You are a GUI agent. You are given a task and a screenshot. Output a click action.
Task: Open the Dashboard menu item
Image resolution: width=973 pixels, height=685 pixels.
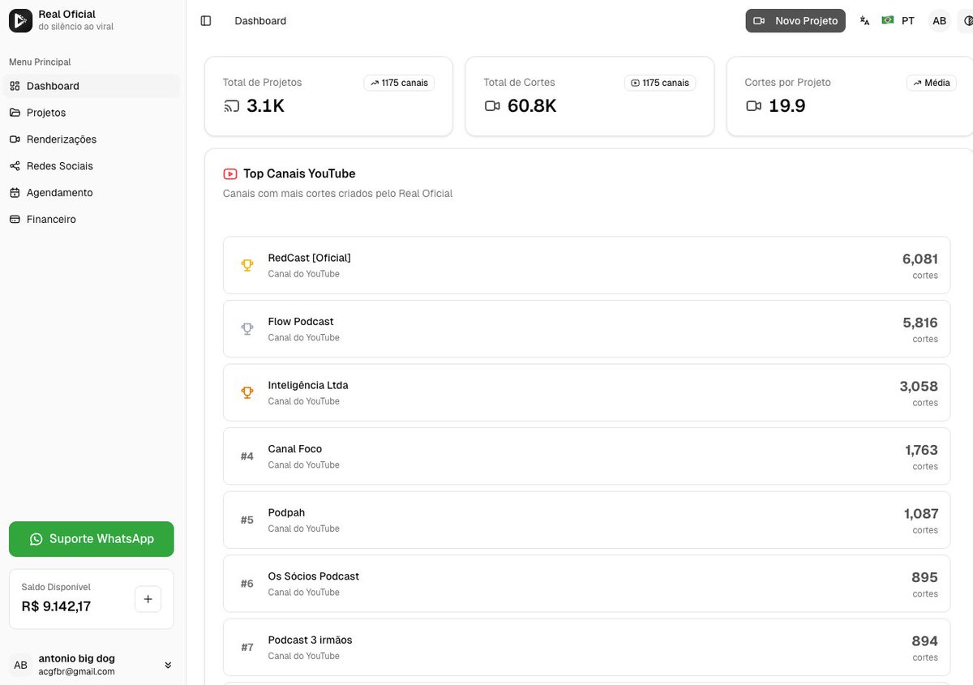point(91,86)
